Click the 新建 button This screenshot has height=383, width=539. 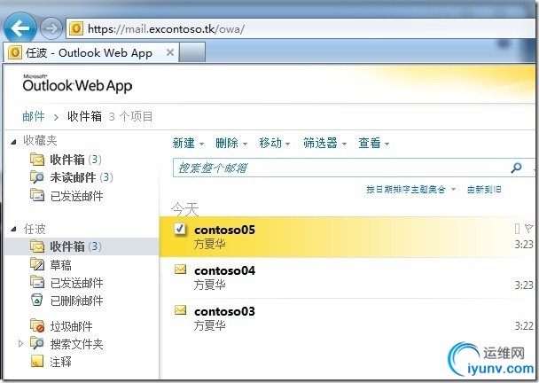[x=184, y=143]
